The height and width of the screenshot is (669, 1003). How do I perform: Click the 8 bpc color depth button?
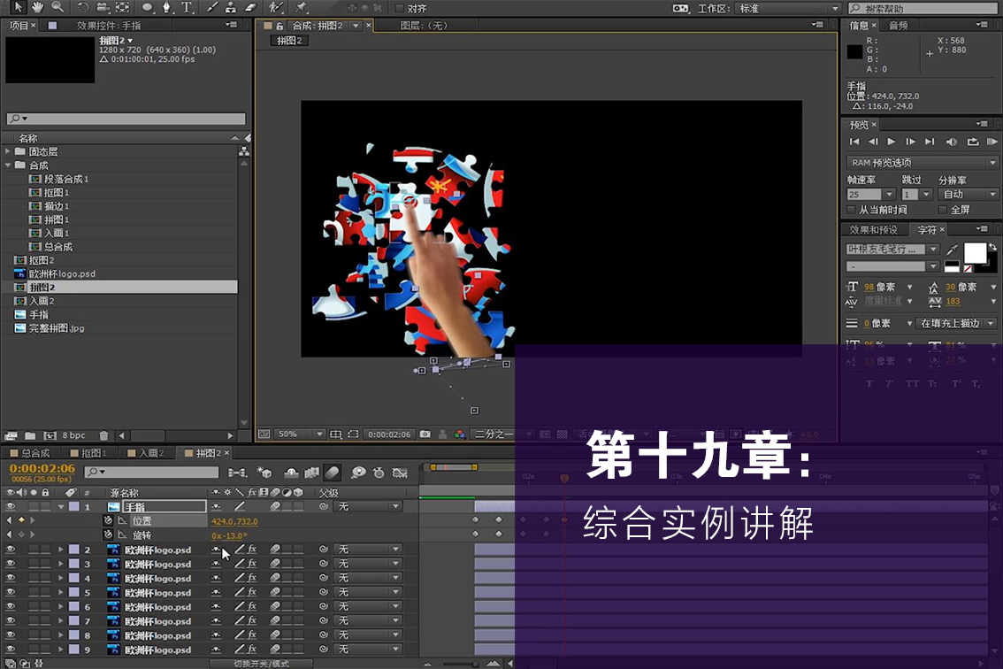click(x=73, y=435)
